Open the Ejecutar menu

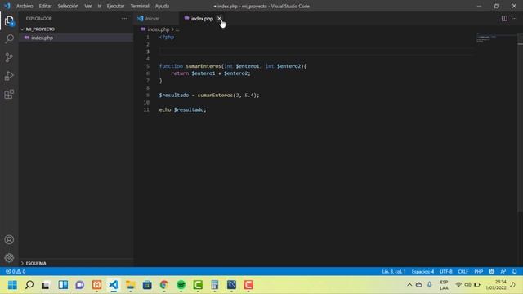click(115, 6)
